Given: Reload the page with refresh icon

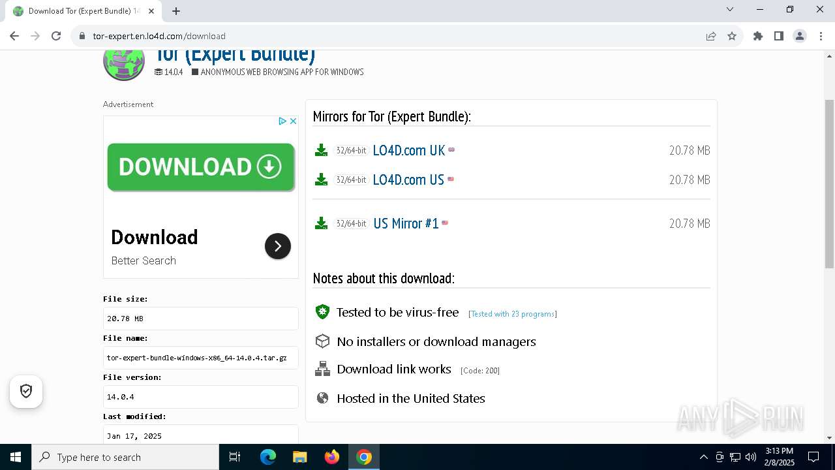Looking at the screenshot, I should [56, 36].
